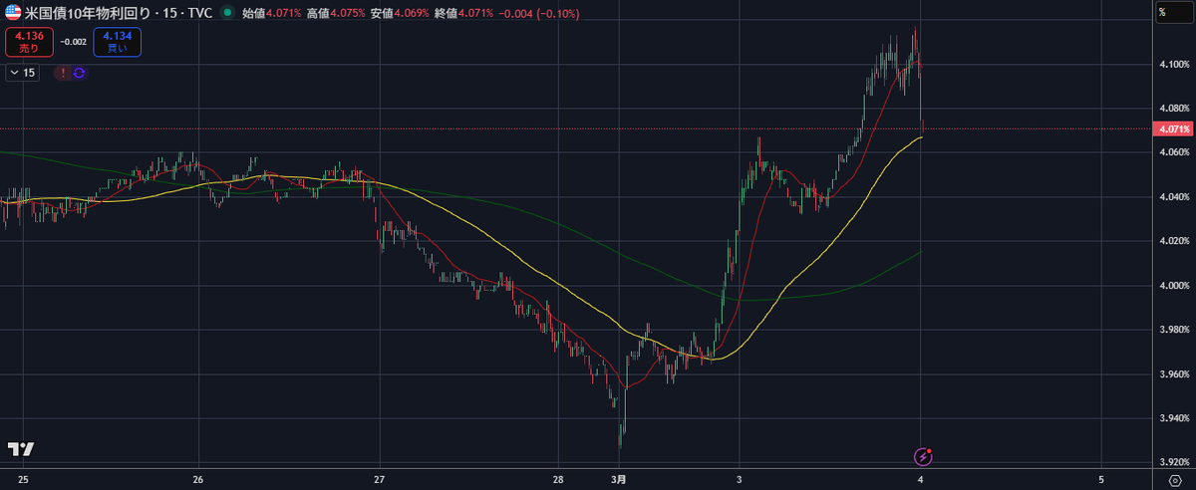This screenshot has height=490, width=1196.
Task: Click the 4.134 買い buy button
Action: coord(118,42)
